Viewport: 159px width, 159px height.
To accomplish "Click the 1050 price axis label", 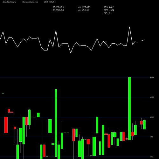I will coord(152,77).
